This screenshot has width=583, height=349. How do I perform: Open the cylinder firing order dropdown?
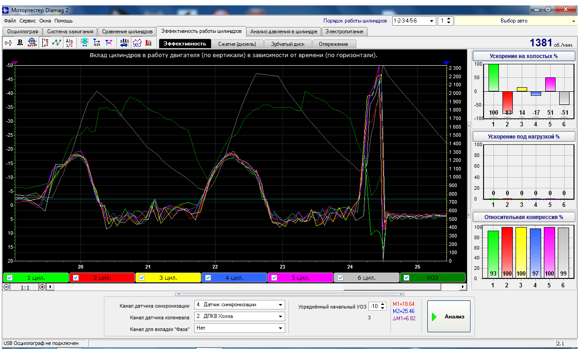pyautogui.click(x=432, y=21)
